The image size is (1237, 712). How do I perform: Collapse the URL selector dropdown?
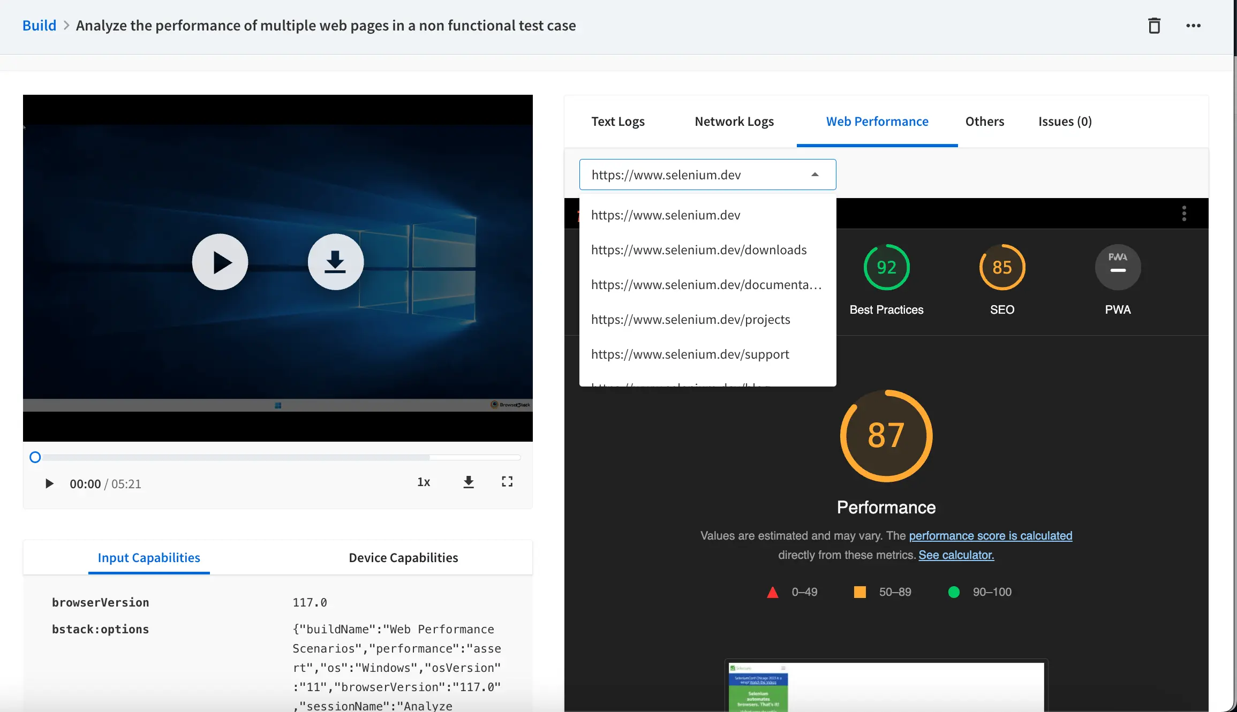tap(814, 175)
